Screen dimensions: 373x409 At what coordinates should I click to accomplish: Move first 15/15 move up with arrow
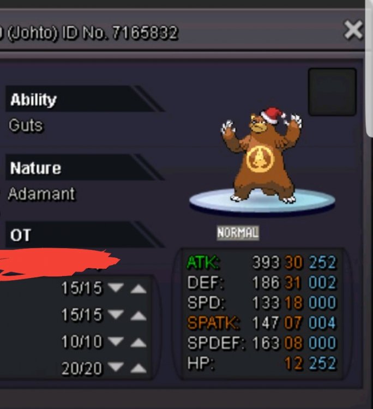point(139,288)
